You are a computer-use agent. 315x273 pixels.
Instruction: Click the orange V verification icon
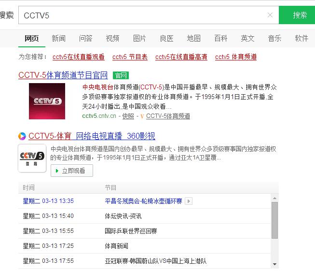142,116
